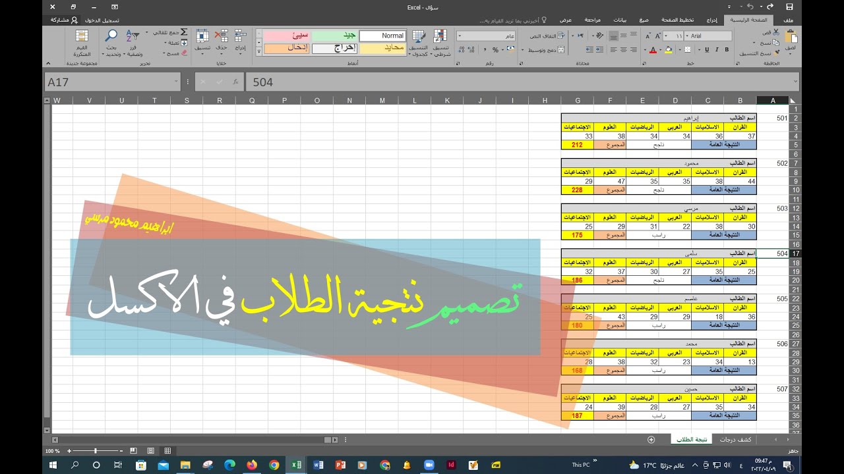Select the كشف درجات sheet tab
This screenshot has height=474, width=844.
tap(737, 439)
